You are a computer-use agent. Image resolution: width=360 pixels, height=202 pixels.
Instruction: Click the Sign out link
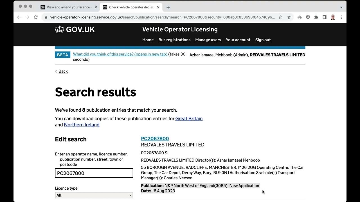coord(263,40)
